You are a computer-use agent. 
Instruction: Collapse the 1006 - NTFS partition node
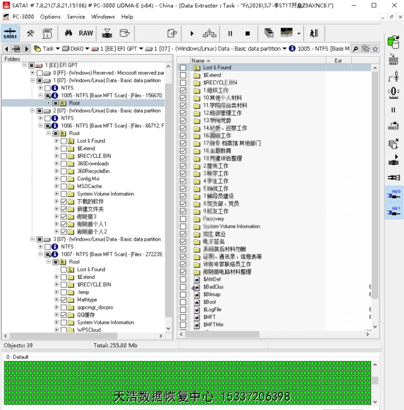point(41,126)
